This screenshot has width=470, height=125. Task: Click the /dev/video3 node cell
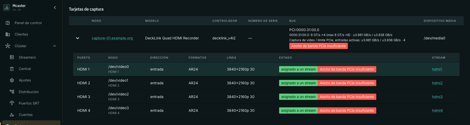click(x=119, y=108)
